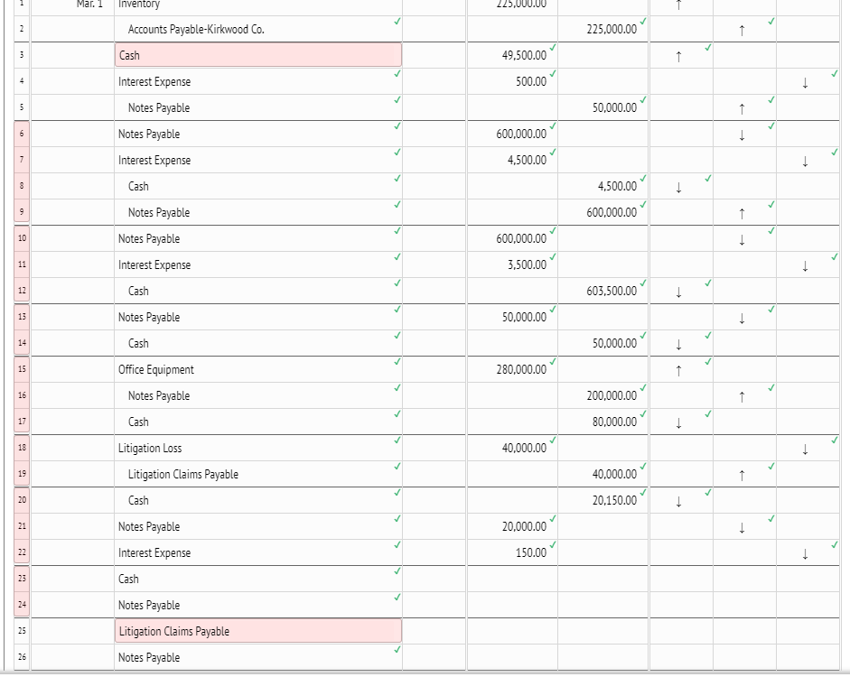Screen dimensions: 850x677
Task: Click the green checkmark in the Cash row 23 cell
Action: click(396, 571)
